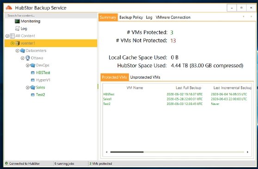The height and width of the screenshot is (169, 258).
Task: Click the green connection status icon
Action: coord(6,163)
